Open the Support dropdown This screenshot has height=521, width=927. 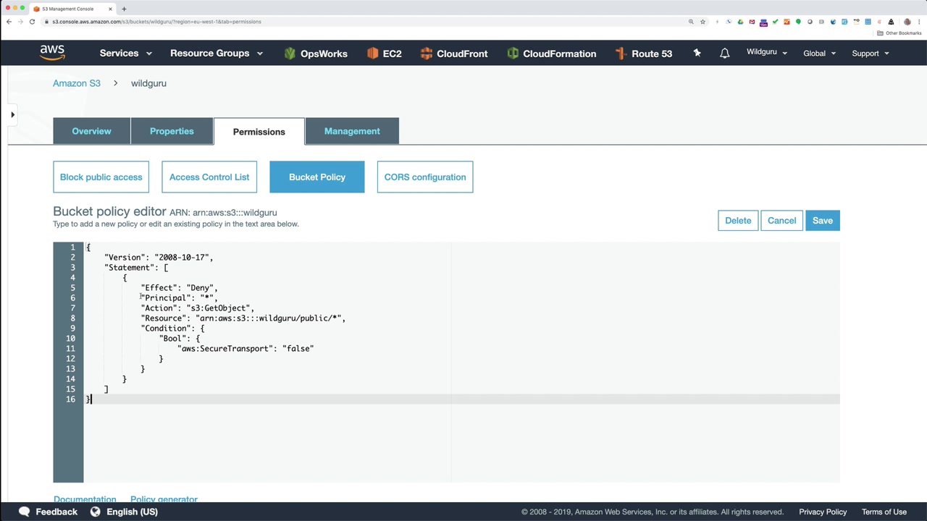(x=871, y=54)
